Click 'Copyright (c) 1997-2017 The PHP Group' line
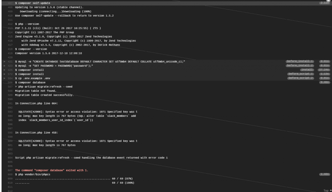This screenshot has height=192, width=332. click(44, 33)
